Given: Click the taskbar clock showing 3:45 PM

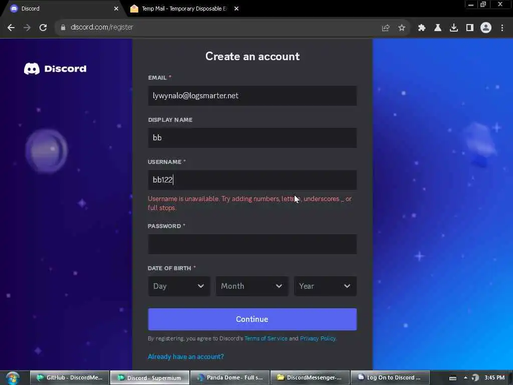Looking at the screenshot, I should click(494, 377).
